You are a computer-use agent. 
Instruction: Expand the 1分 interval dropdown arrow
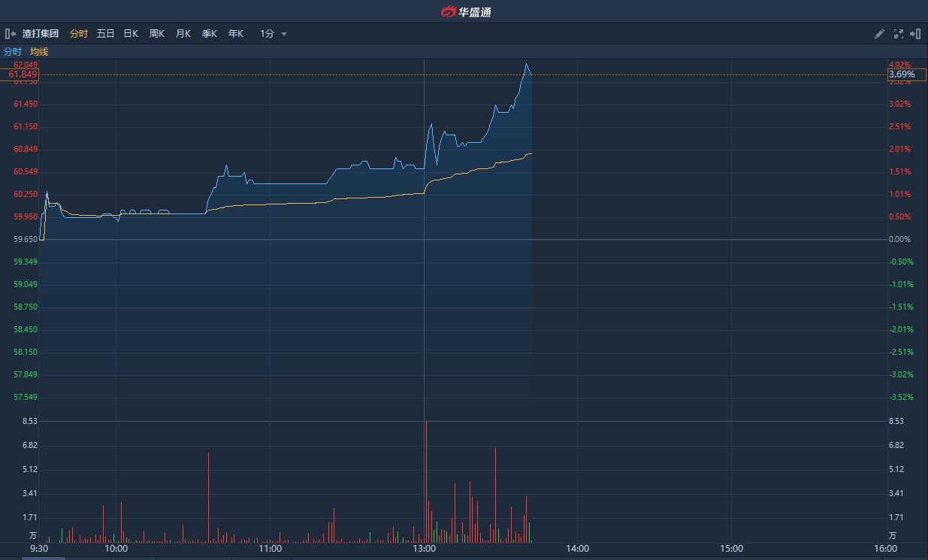[284, 34]
